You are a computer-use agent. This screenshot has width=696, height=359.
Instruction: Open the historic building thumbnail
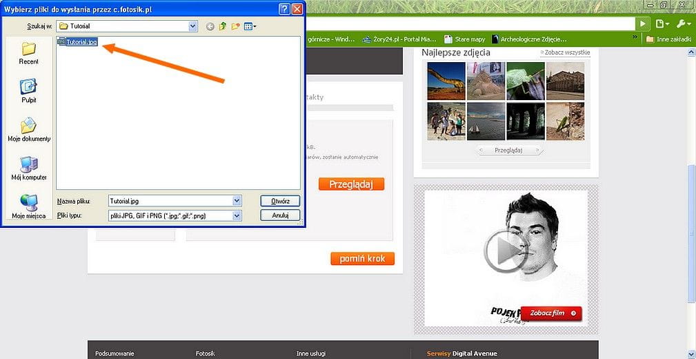coord(565,80)
